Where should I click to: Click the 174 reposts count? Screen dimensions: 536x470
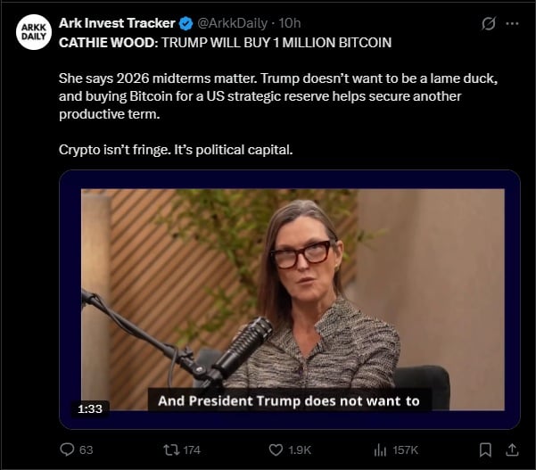point(191,449)
